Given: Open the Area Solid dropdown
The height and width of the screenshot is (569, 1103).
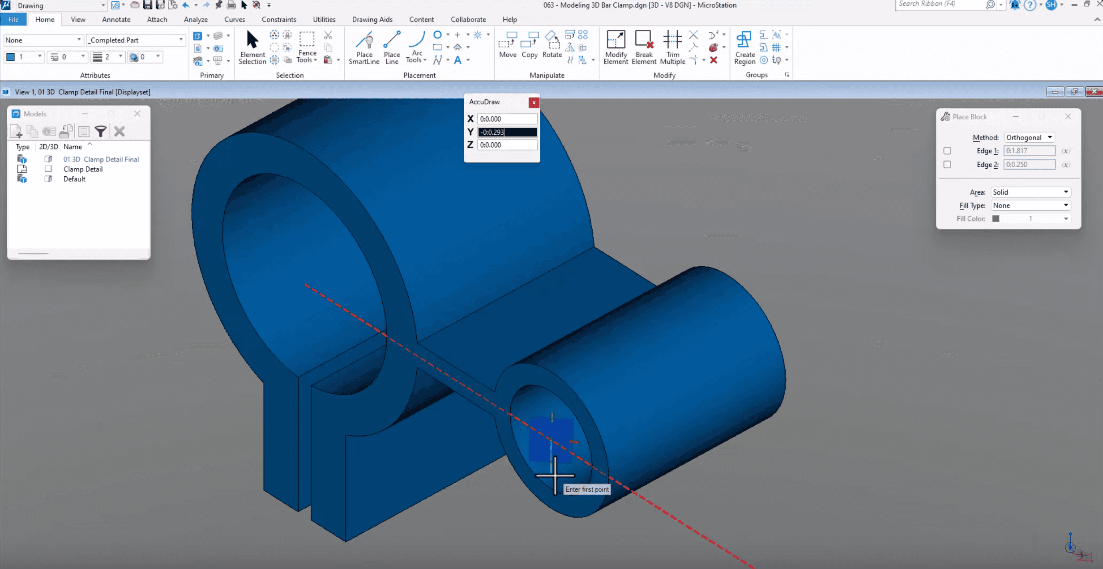Looking at the screenshot, I should [1030, 192].
